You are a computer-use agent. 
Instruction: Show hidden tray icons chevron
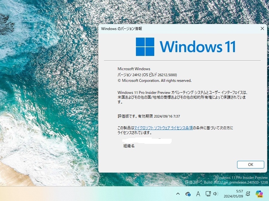(x=178, y=194)
